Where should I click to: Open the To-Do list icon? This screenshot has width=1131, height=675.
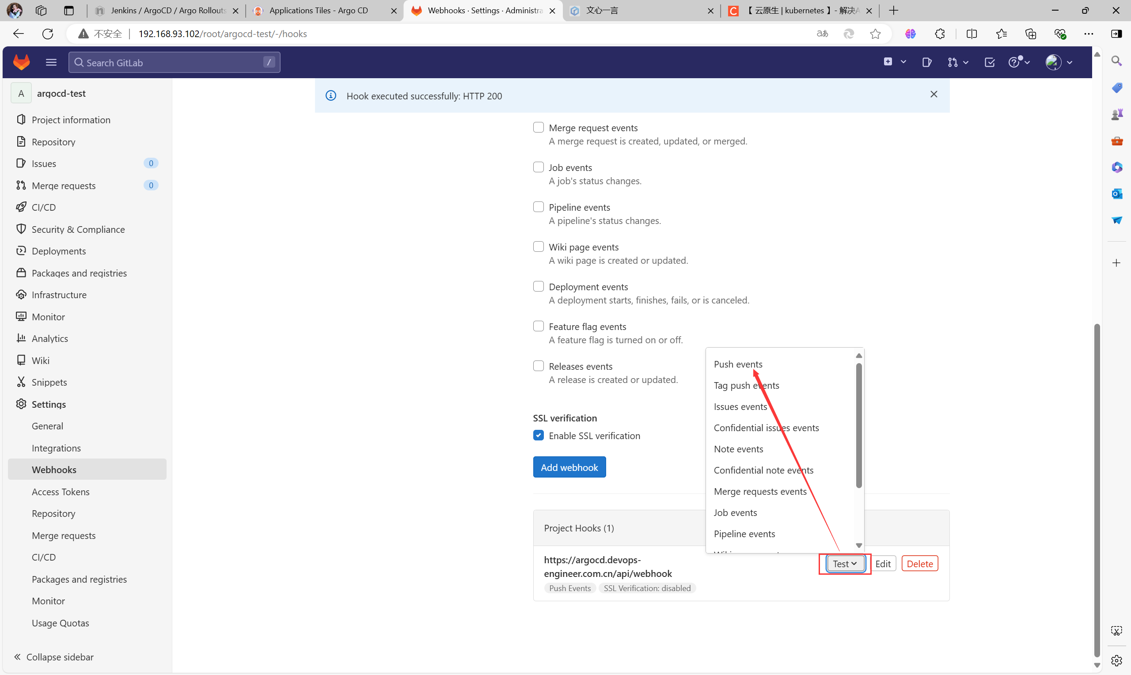click(990, 62)
